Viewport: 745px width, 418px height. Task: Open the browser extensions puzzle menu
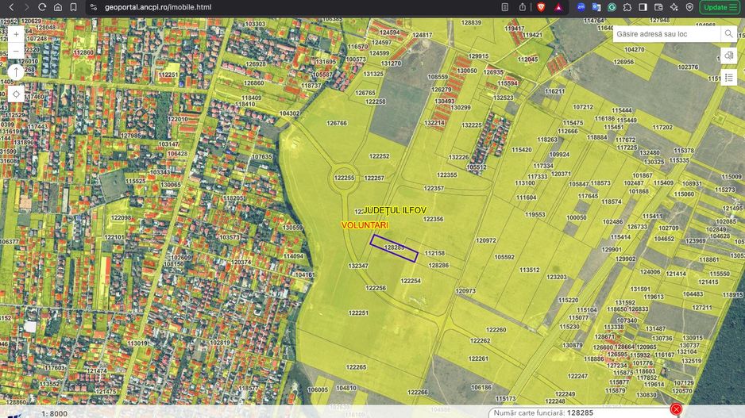(627, 7)
